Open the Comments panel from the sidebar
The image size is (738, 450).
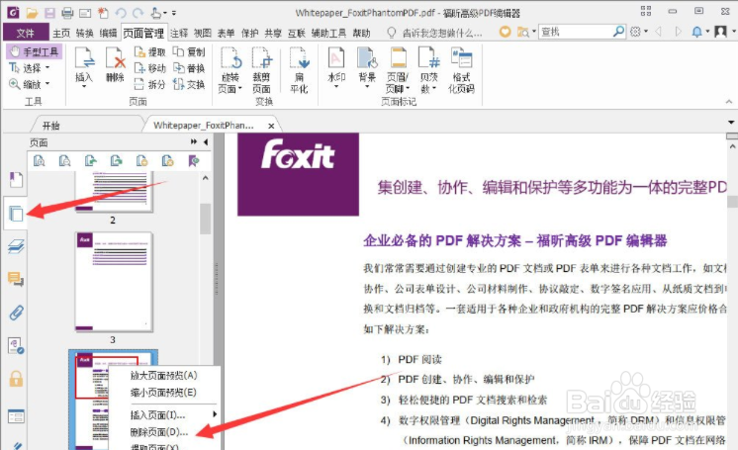[16, 279]
